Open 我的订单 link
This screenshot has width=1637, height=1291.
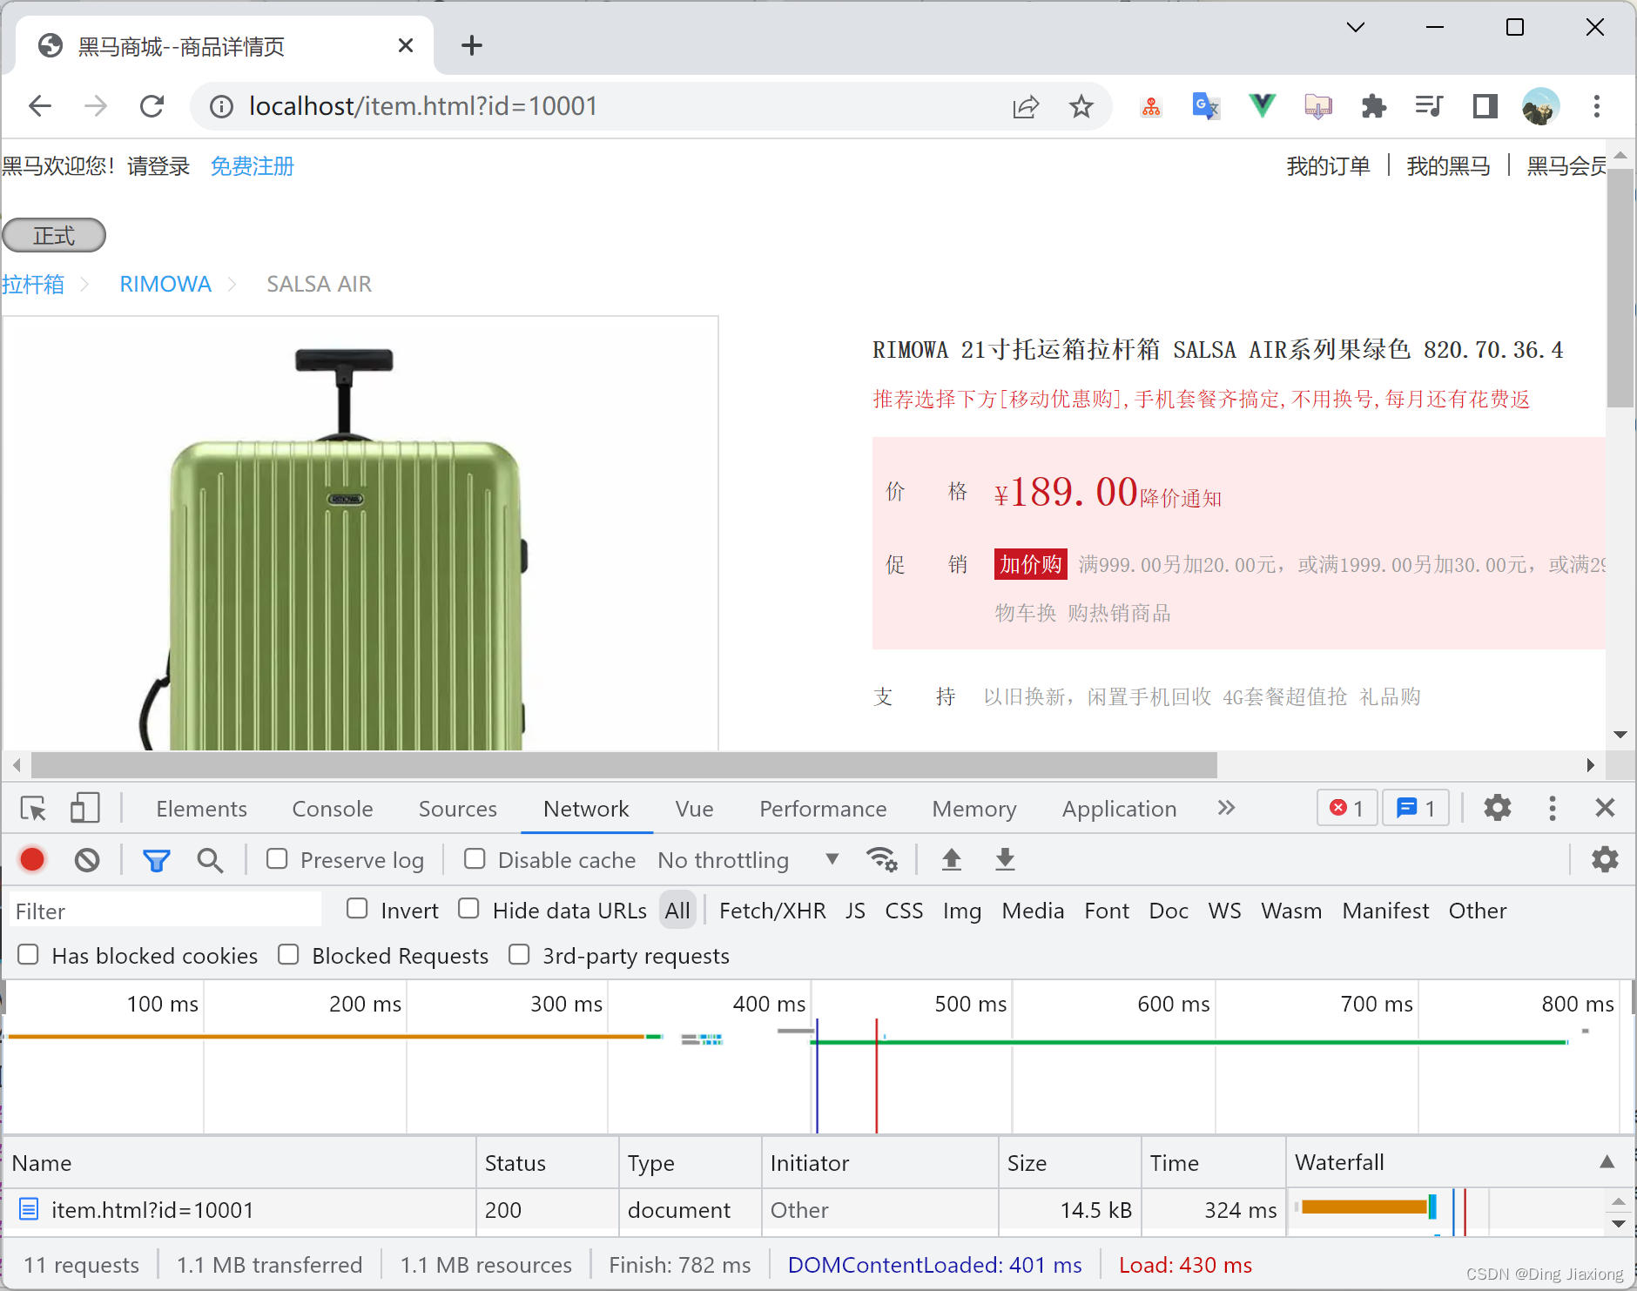coord(1328,165)
